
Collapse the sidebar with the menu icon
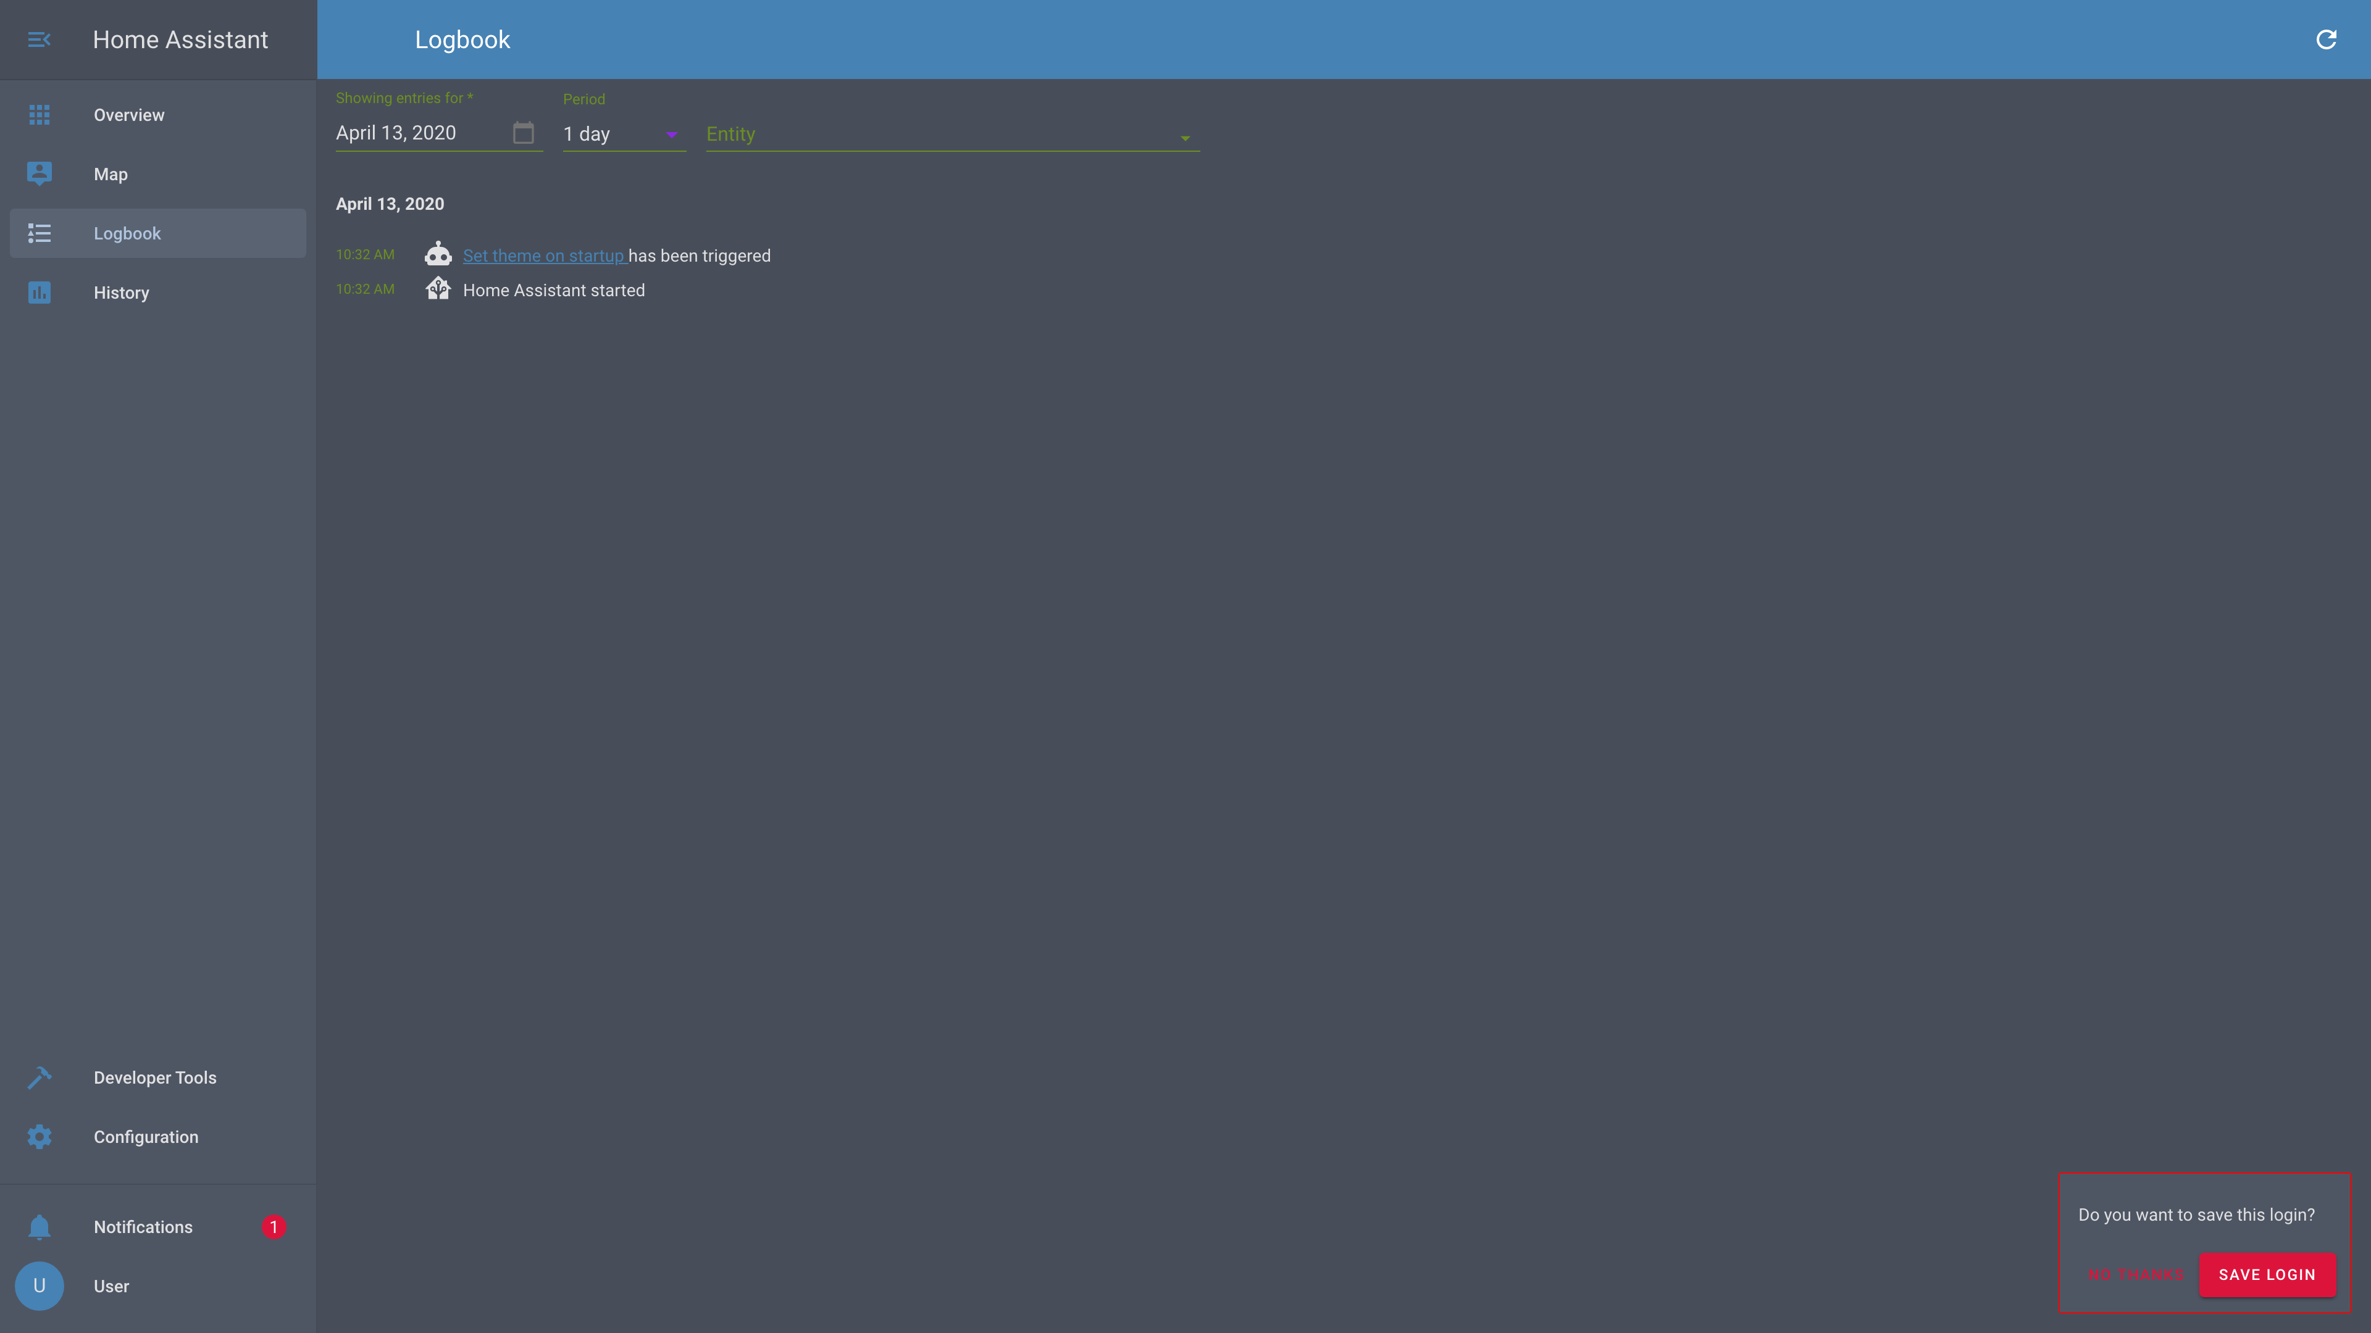click(x=39, y=39)
